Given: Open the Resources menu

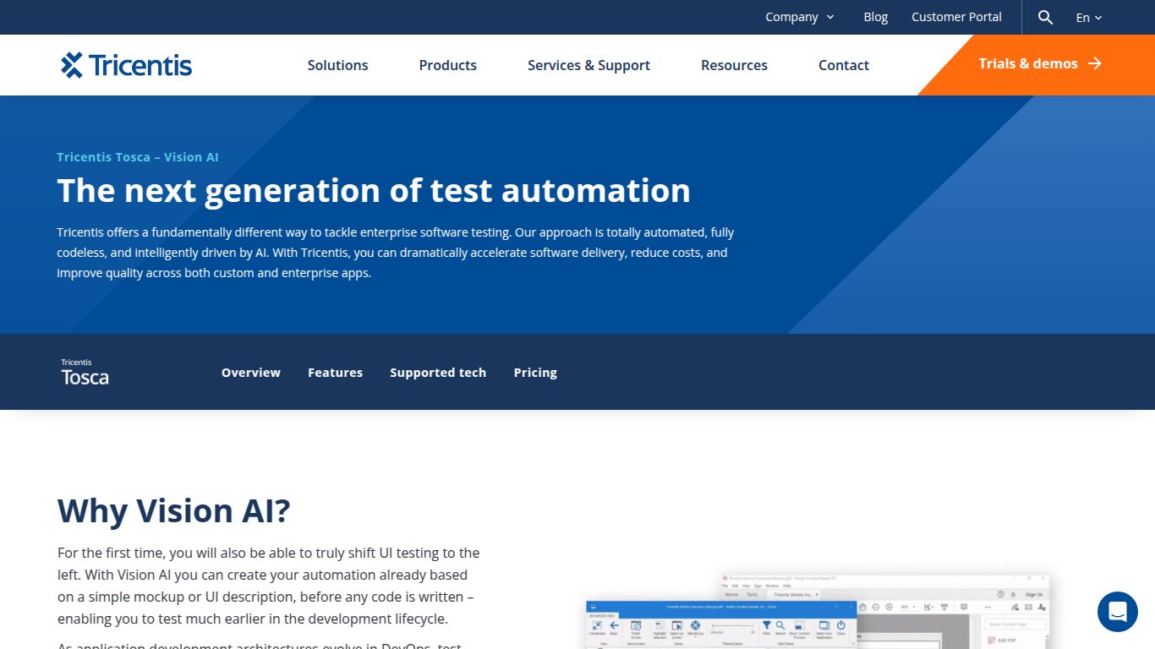Looking at the screenshot, I should 734,65.
